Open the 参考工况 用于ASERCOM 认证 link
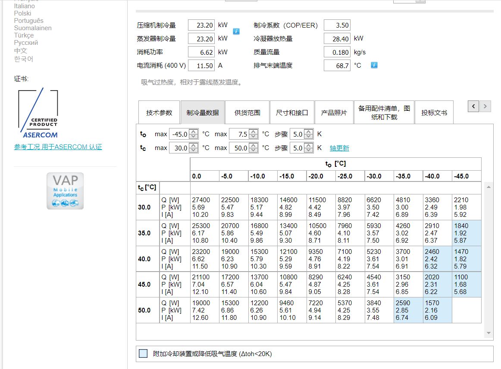 58,147
